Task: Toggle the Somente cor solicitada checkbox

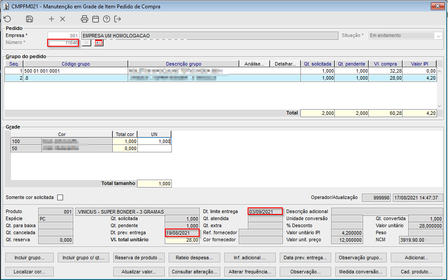Action: pyautogui.click(x=60, y=198)
